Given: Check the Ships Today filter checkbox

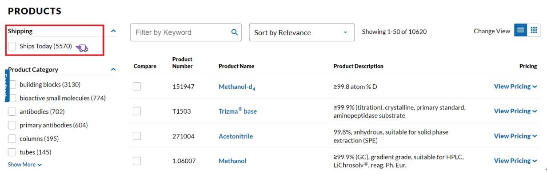Looking at the screenshot, I should [12, 46].
